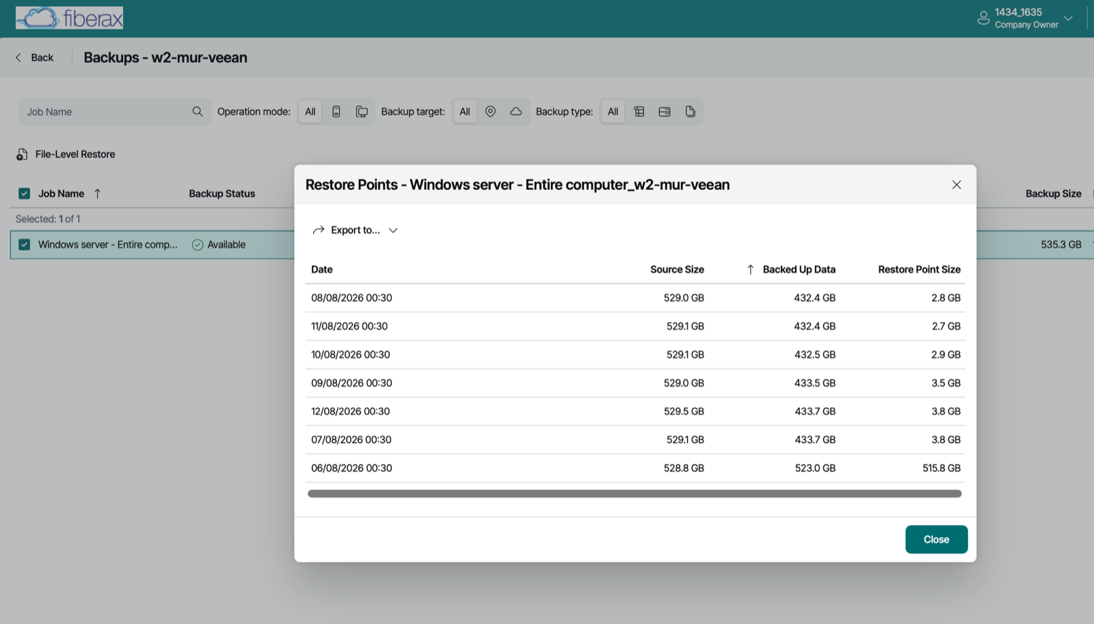Select All under Backup type
Screen dimensions: 1094x624
click(613, 111)
